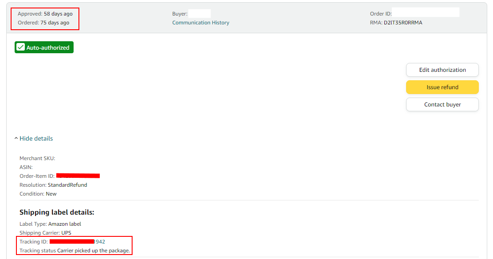Click the Auto-authorized status badge label
Image resolution: width=493 pixels, height=259 pixels.
48,47
